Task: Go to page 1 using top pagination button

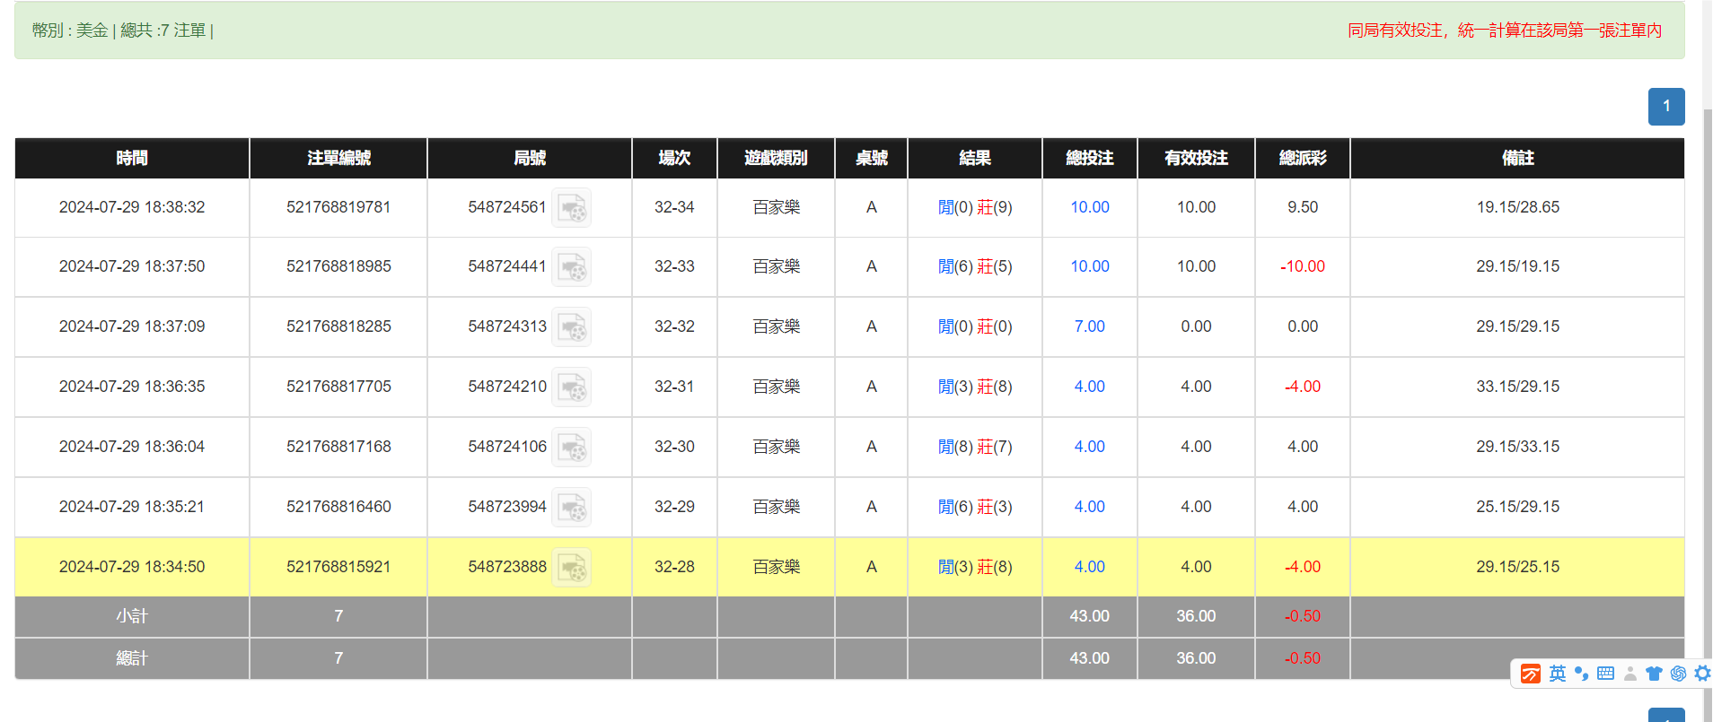Action: (1665, 107)
